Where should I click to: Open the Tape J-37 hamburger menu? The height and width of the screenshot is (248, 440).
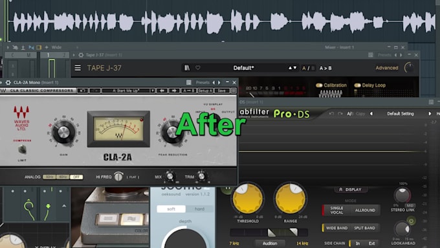[x=78, y=68]
